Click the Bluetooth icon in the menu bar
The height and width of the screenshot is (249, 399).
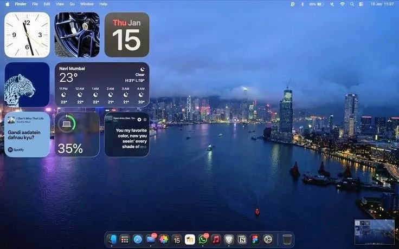(x=303, y=4)
